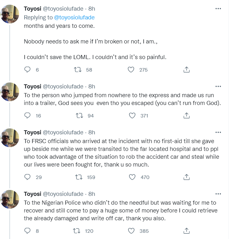The image size is (235, 239).
Task: Reply to the tweet with 6 replies
Action: click(x=28, y=70)
